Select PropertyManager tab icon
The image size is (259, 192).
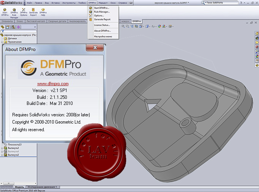tap(8, 27)
